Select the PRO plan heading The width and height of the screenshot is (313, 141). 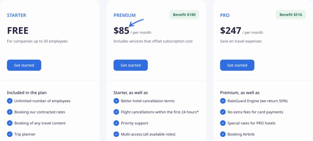pyautogui.click(x=225, y=15)
